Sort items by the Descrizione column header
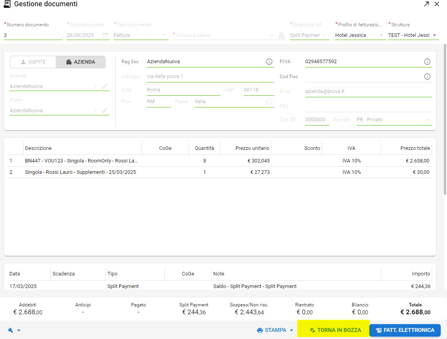 pos(38,148)
